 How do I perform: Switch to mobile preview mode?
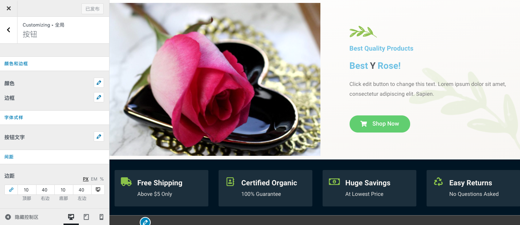(x=101, y=217)
